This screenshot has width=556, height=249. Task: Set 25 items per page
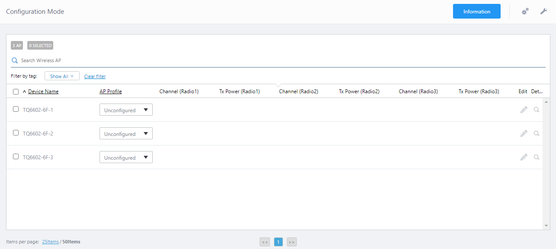click(x=50, y=242)
